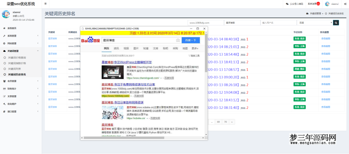Click the hammer icon beside 优化维护
This screenshot has height=154, width=349.
(x=4, y=104)
